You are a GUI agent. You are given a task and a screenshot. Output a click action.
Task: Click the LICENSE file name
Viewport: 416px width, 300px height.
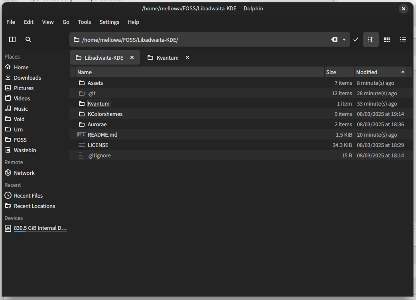pyautogui.click(x=98, y=145)
